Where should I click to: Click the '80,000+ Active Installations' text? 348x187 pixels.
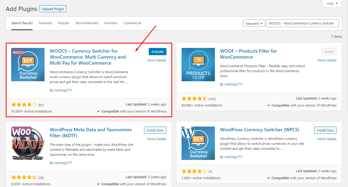pyautogui.click(x=202, y=105)
